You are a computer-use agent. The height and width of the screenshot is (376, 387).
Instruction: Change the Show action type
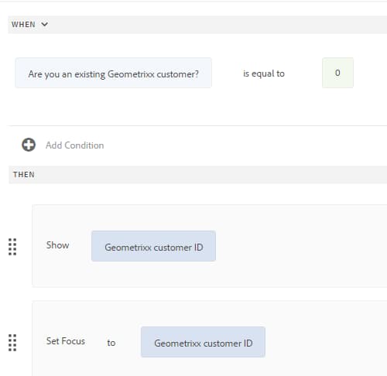point(57,245)
